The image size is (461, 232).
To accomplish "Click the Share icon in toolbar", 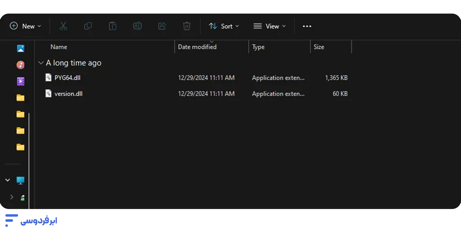I will 162,26.
